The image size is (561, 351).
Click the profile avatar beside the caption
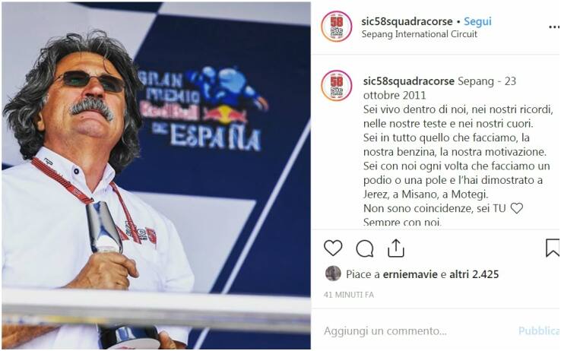coord(336,86)
